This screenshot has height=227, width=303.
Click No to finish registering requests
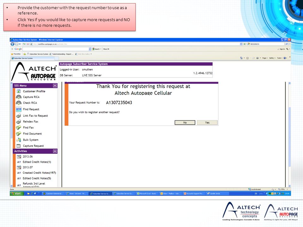[x=185, y=123]
